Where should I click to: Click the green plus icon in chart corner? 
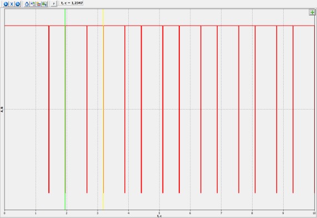(x=312, y=12)
